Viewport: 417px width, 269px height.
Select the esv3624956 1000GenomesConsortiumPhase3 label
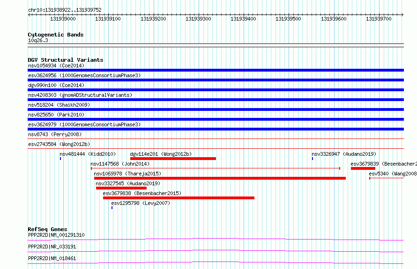coord(84,75)
